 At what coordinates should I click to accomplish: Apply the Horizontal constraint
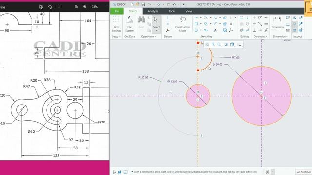pos(254,24)
